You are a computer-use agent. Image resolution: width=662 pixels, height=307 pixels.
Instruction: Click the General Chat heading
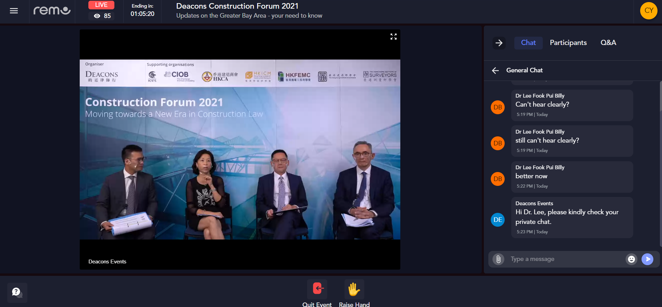tap(524, 70)
